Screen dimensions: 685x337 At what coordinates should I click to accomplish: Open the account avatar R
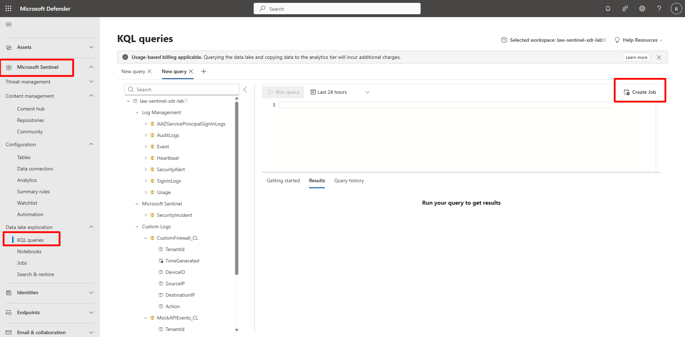(x=676, y=9)
